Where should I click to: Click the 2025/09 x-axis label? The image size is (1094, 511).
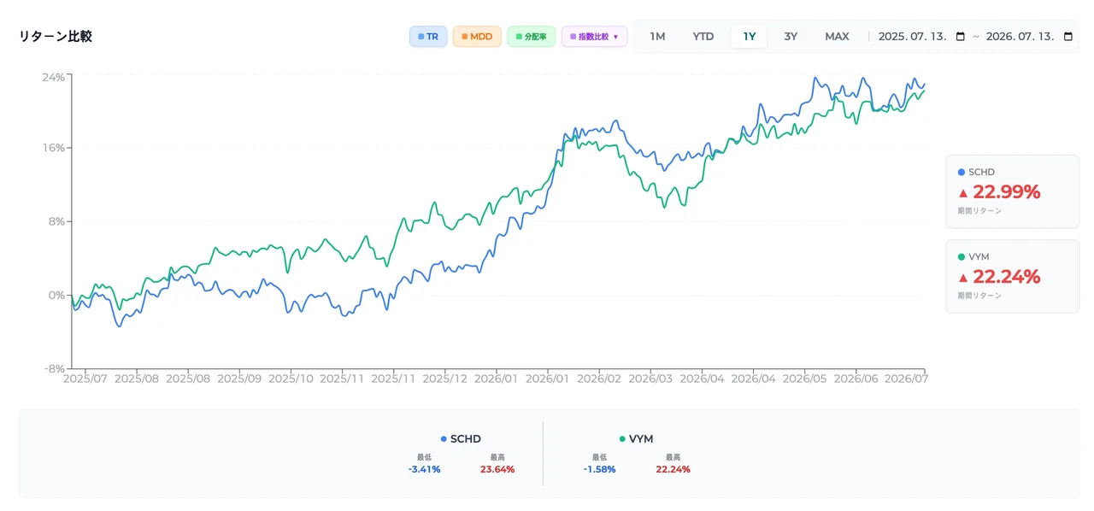click(240, 378)
